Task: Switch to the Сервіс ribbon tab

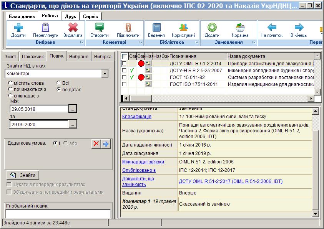Action: click(90, 16)
